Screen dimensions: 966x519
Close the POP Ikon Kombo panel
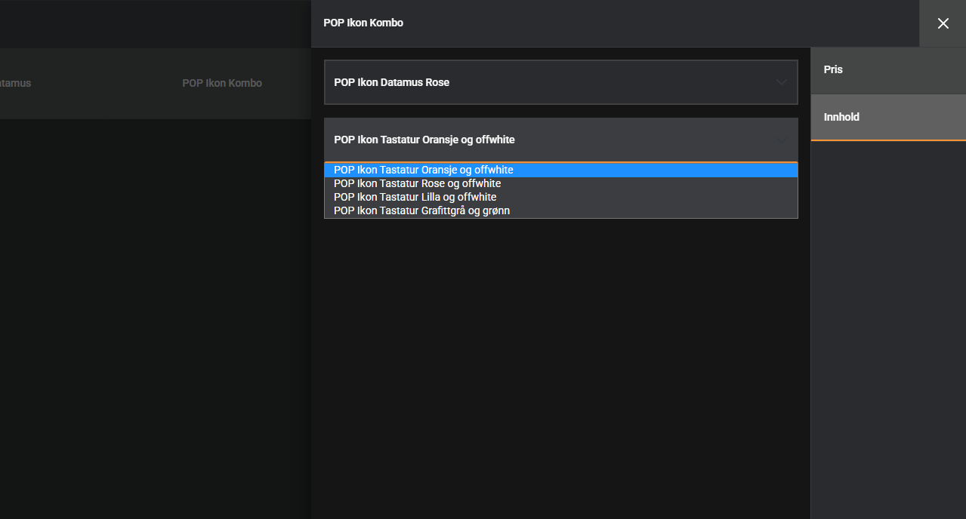[x=943, y=23]
